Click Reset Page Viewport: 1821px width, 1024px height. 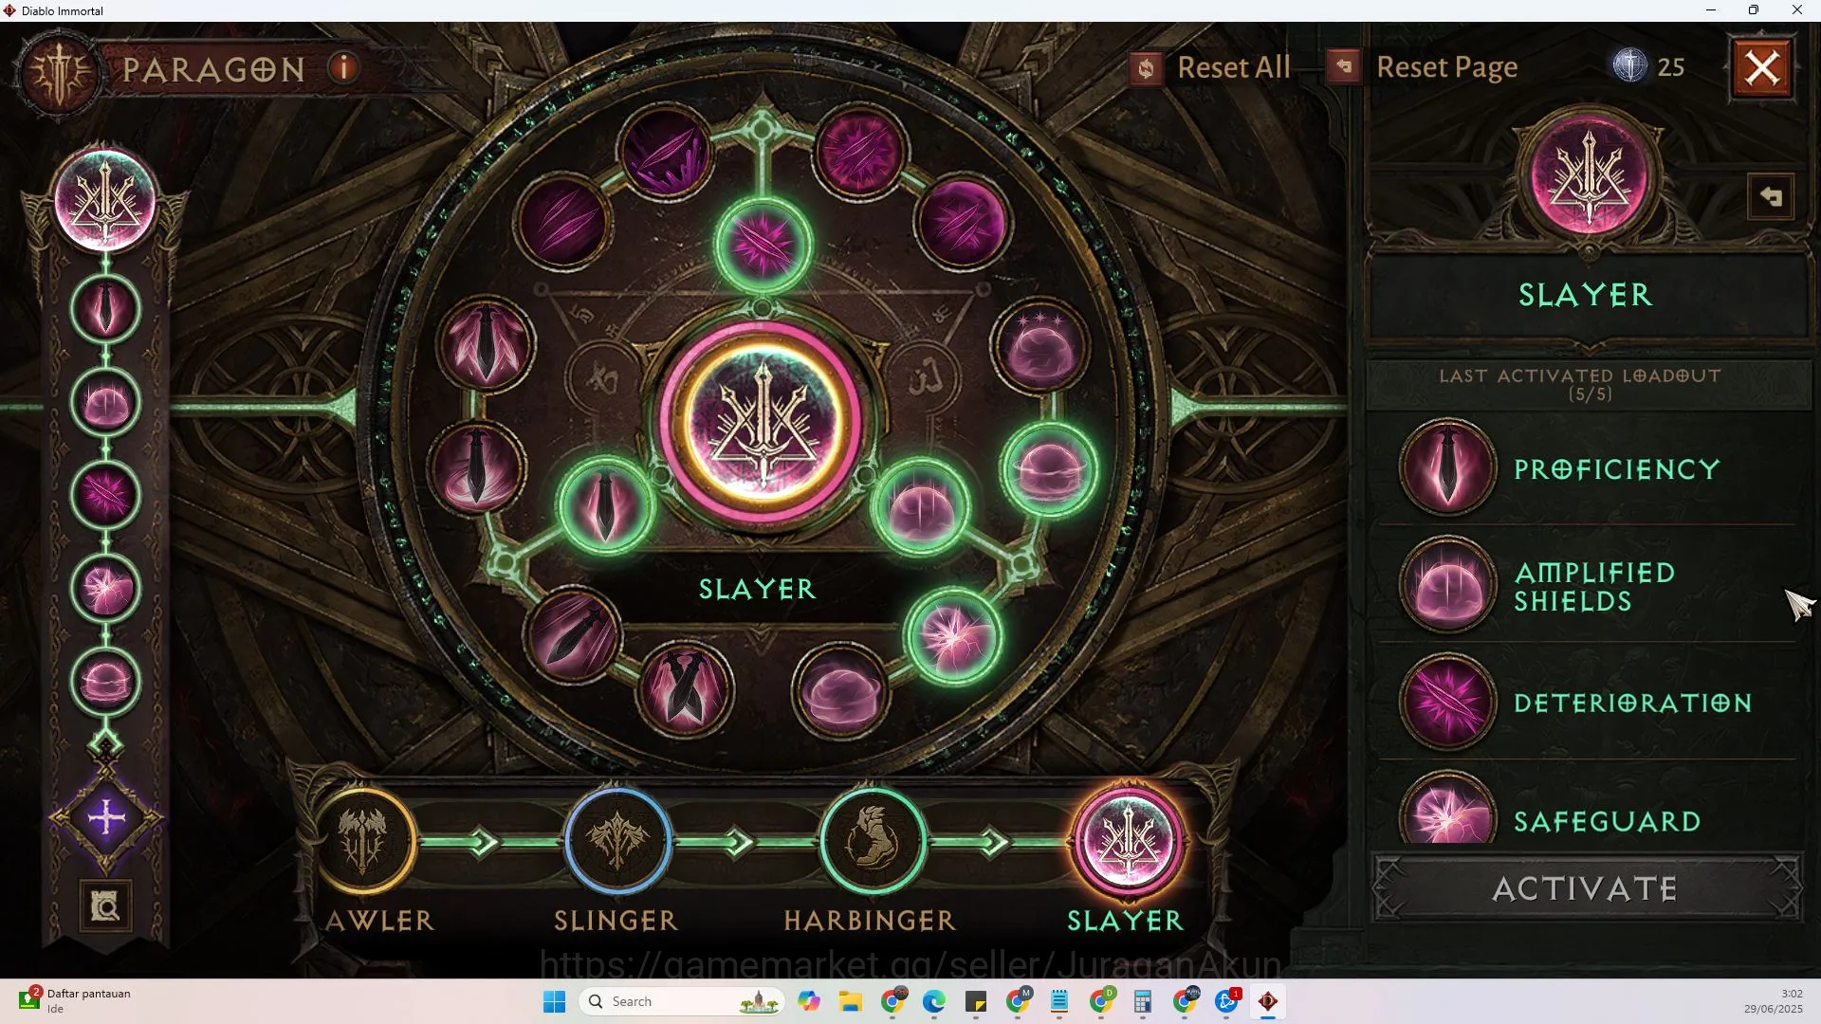pos(1423,67)
